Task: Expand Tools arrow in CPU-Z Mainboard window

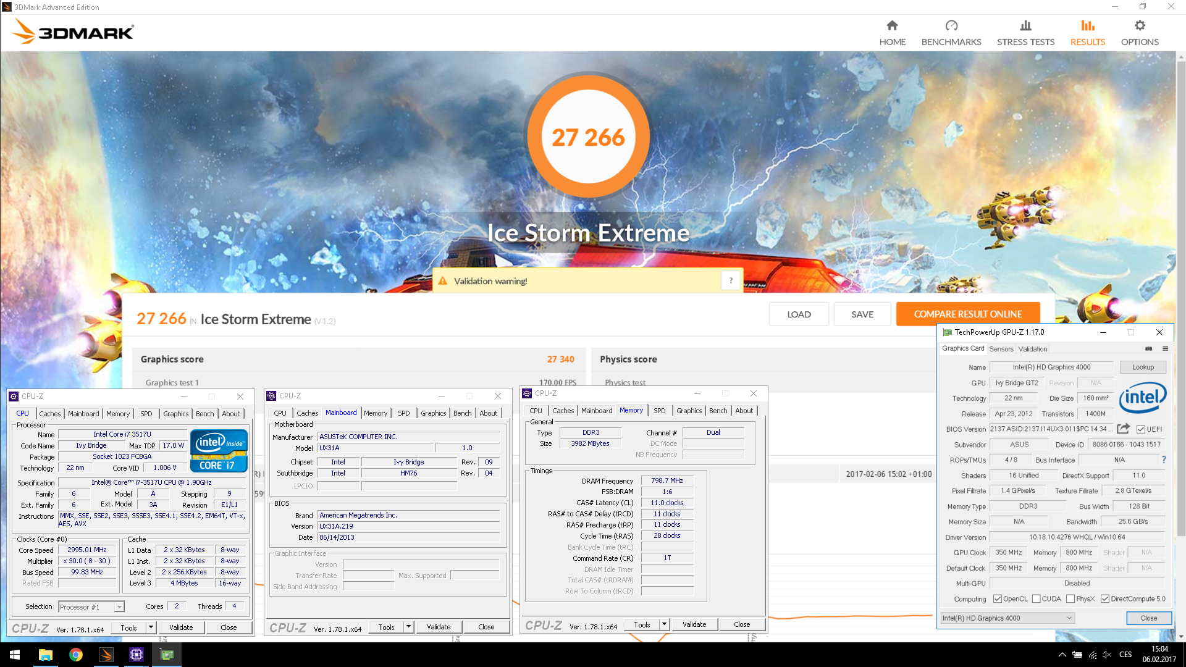Action: pos(408,626)
